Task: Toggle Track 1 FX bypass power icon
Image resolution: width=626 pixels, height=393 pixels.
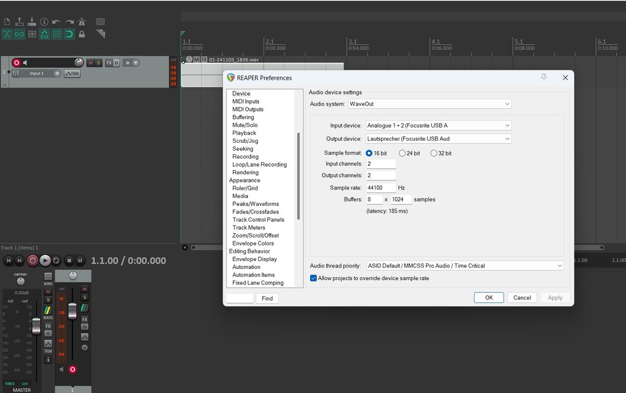Action: coord(116,63)
